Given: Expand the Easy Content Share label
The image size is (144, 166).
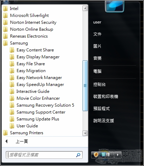Looking at the screenshot, I should pos(35,50).
